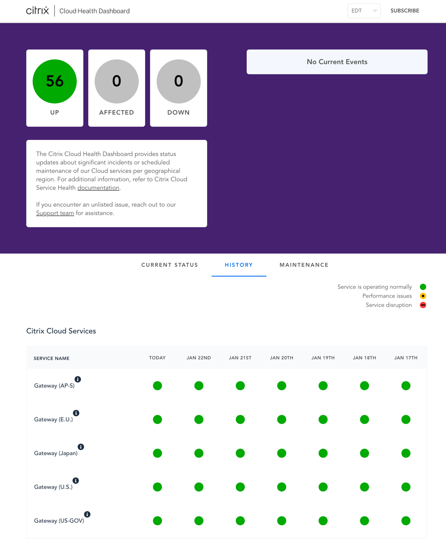
Task: Click the red service disruption legend icon
Action: 423,305
